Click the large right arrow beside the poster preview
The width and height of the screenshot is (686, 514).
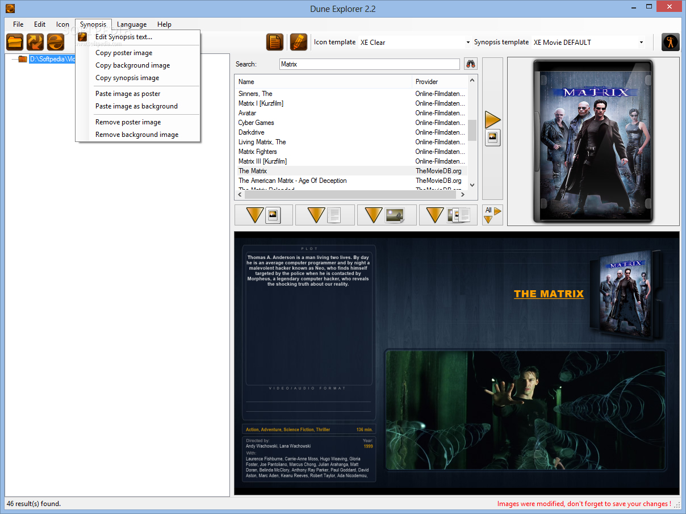click(492, 120)
